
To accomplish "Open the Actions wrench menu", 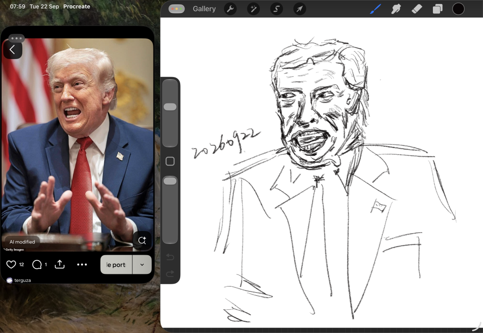I will coord(230,9).
